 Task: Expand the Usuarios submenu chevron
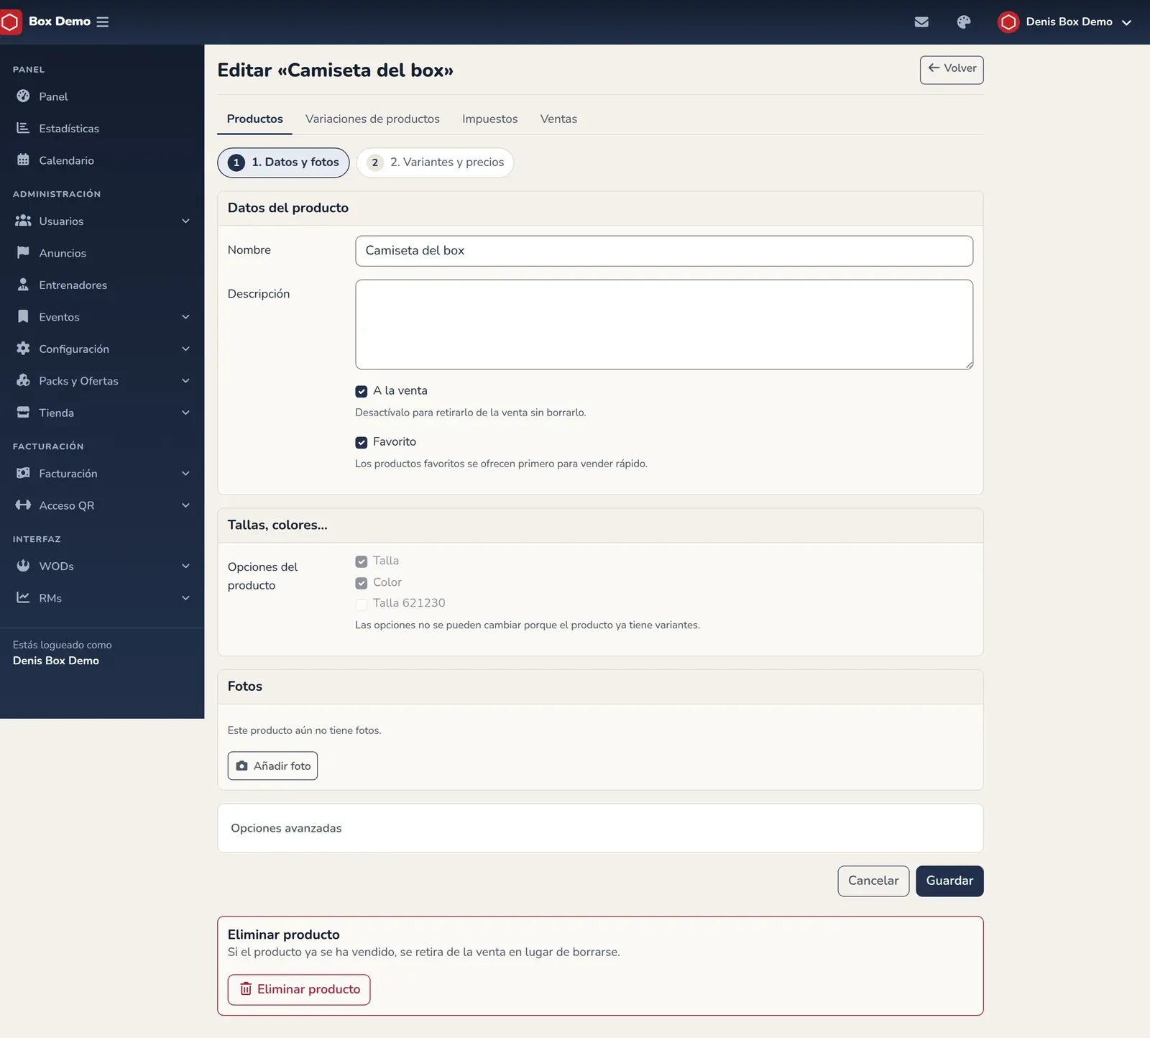click(185, 221)
